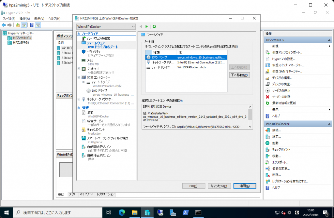The width and height of the screenshot is (334, 218).
Task: Click Hyper-V の設定 action
Action: point(283,59)
